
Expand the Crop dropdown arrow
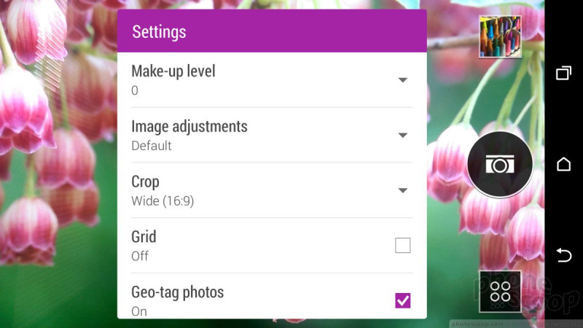(x=403, y=190)
